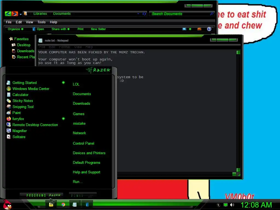The height and width of the screenshot is (210, 280).
Task: Open the recent locations dropdown beside nav arrows
Action: [21, 14]
